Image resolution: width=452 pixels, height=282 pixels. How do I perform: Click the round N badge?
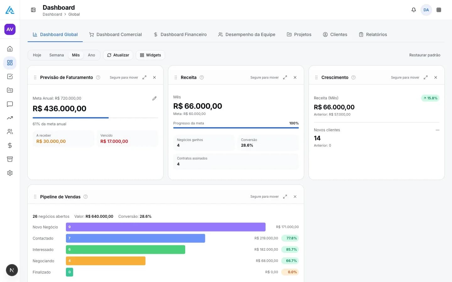pos(12,270)
